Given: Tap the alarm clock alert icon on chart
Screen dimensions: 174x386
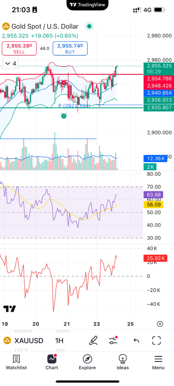Looking at the screenshot, I should click(64, 116).
